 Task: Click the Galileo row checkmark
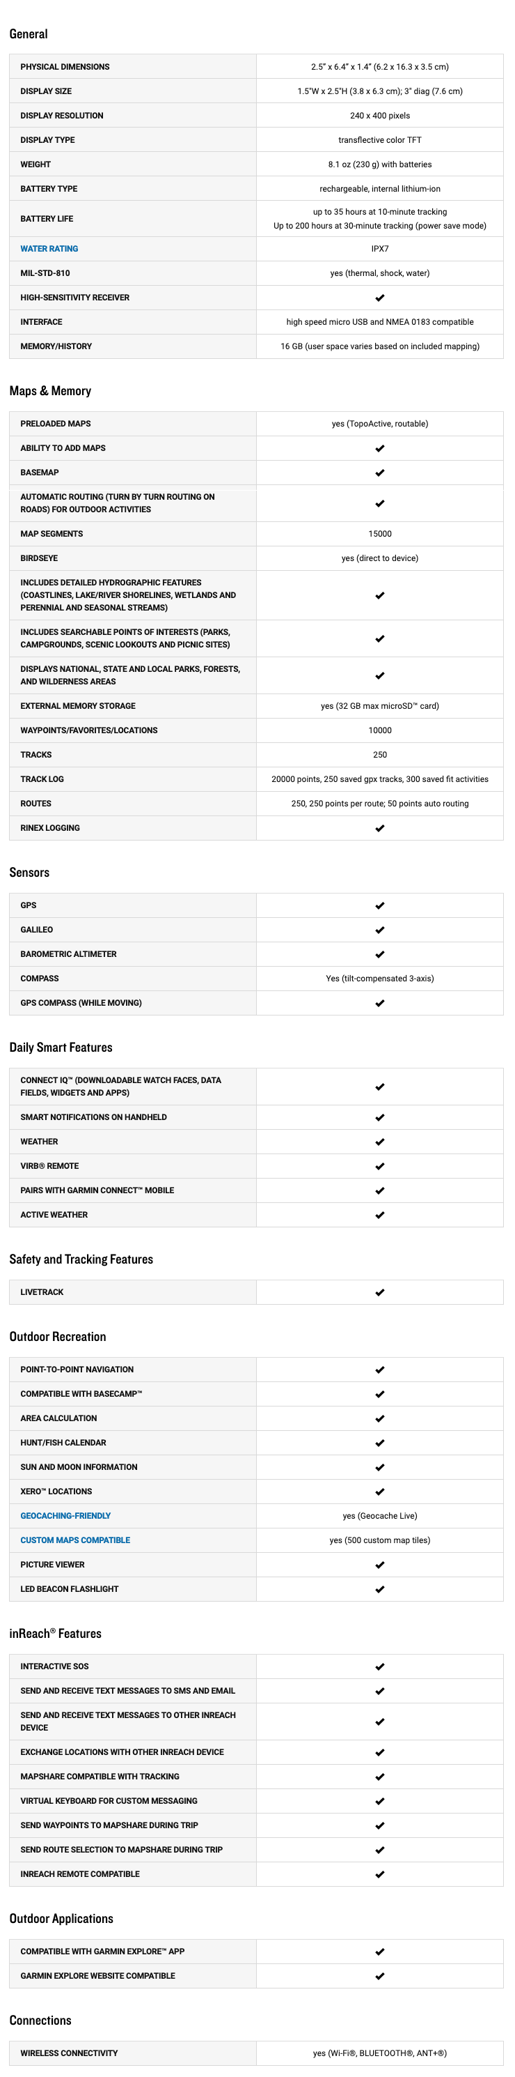point(380,930)
